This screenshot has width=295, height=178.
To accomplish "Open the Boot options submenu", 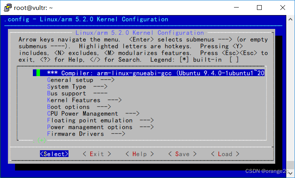I will (79, 107).
